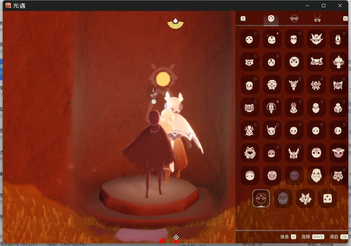351x246 pixels.
Task: Click the Z previous-category key hint
Action: point(243,18)
